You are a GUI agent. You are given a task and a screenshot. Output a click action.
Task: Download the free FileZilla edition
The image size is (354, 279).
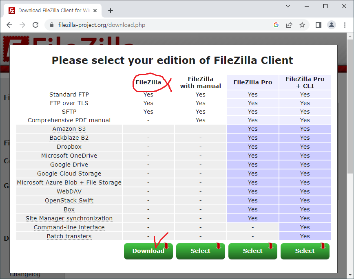pos(148,251)
